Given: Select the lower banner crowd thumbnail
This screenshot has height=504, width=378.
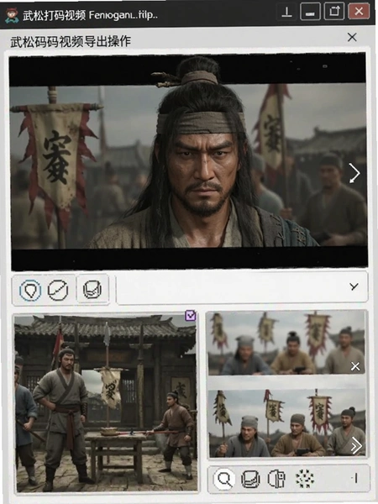Looking at the screenshot, I should (x=286, y=423).
